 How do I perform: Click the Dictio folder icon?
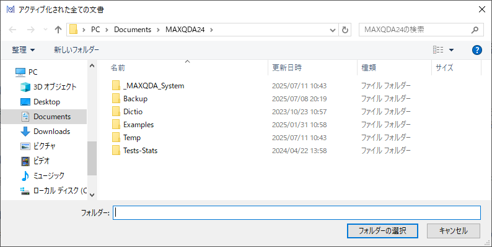(116, 112)
